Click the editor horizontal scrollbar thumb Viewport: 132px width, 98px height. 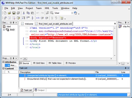click(x=25, y=59)
